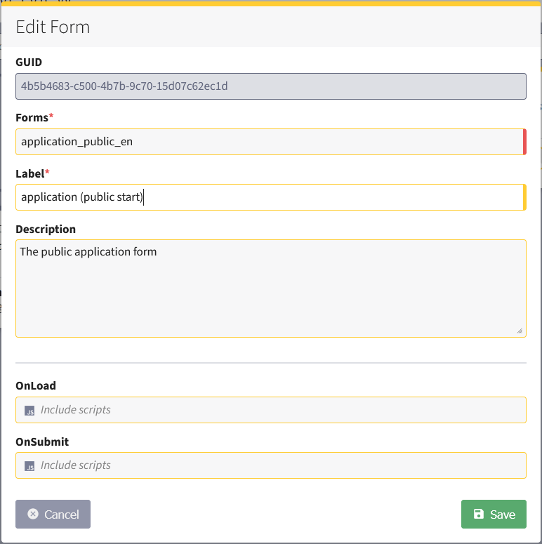
Task: Click into the Forms name input
Action: point(271,142)
